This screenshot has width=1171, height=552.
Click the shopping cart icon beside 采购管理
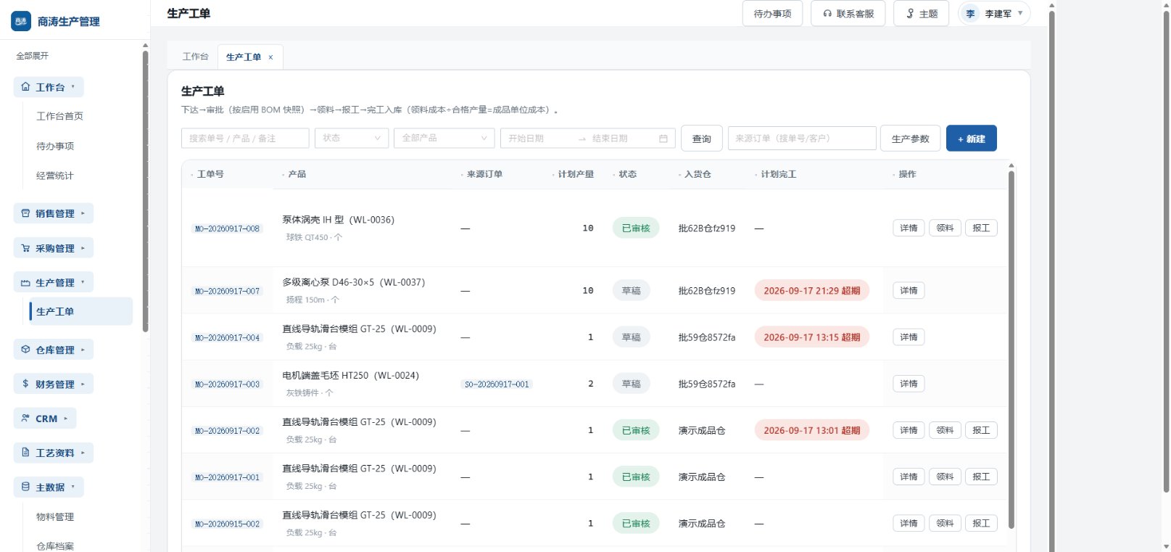point(26,248)
